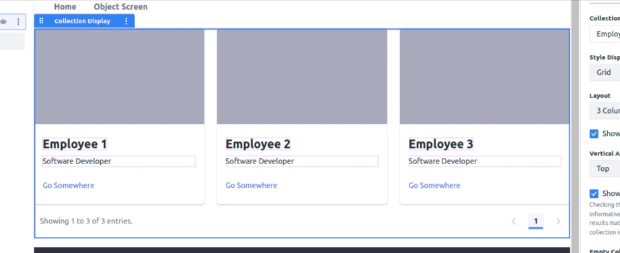This screenshot has height=253, width=620.
Task: Click the Employee 1 card image placeholder
Action: [120, 77]
